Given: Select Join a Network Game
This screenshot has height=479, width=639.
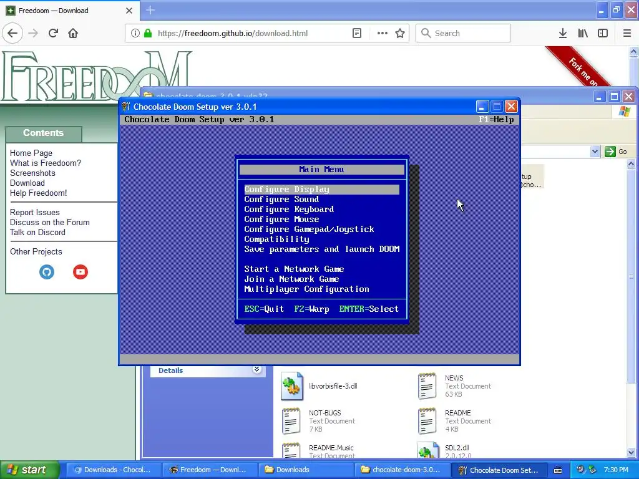Looking at the screenshot, I should pos(291,279).
